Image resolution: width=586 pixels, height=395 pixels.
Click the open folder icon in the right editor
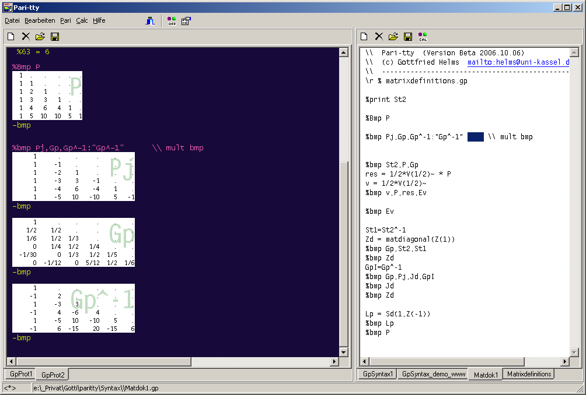[x=393, y=37]
